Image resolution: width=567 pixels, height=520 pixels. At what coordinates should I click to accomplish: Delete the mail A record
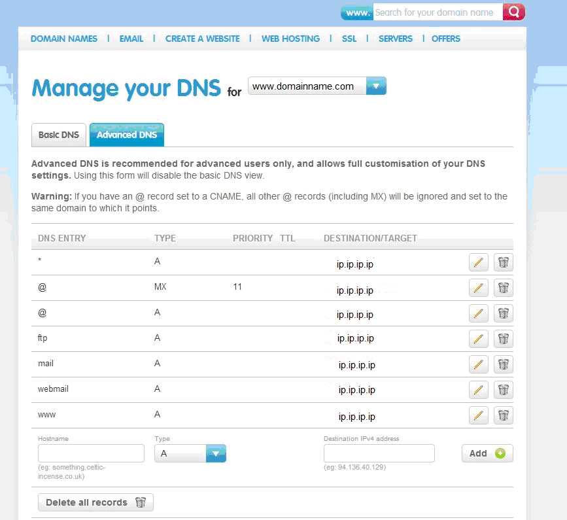point(503,364)
